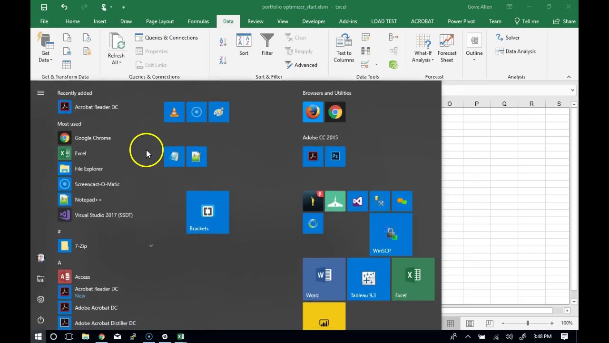This screenshot has width=609, height=343.
Task: Click the Solver add-in button
Action: point(508,38)
